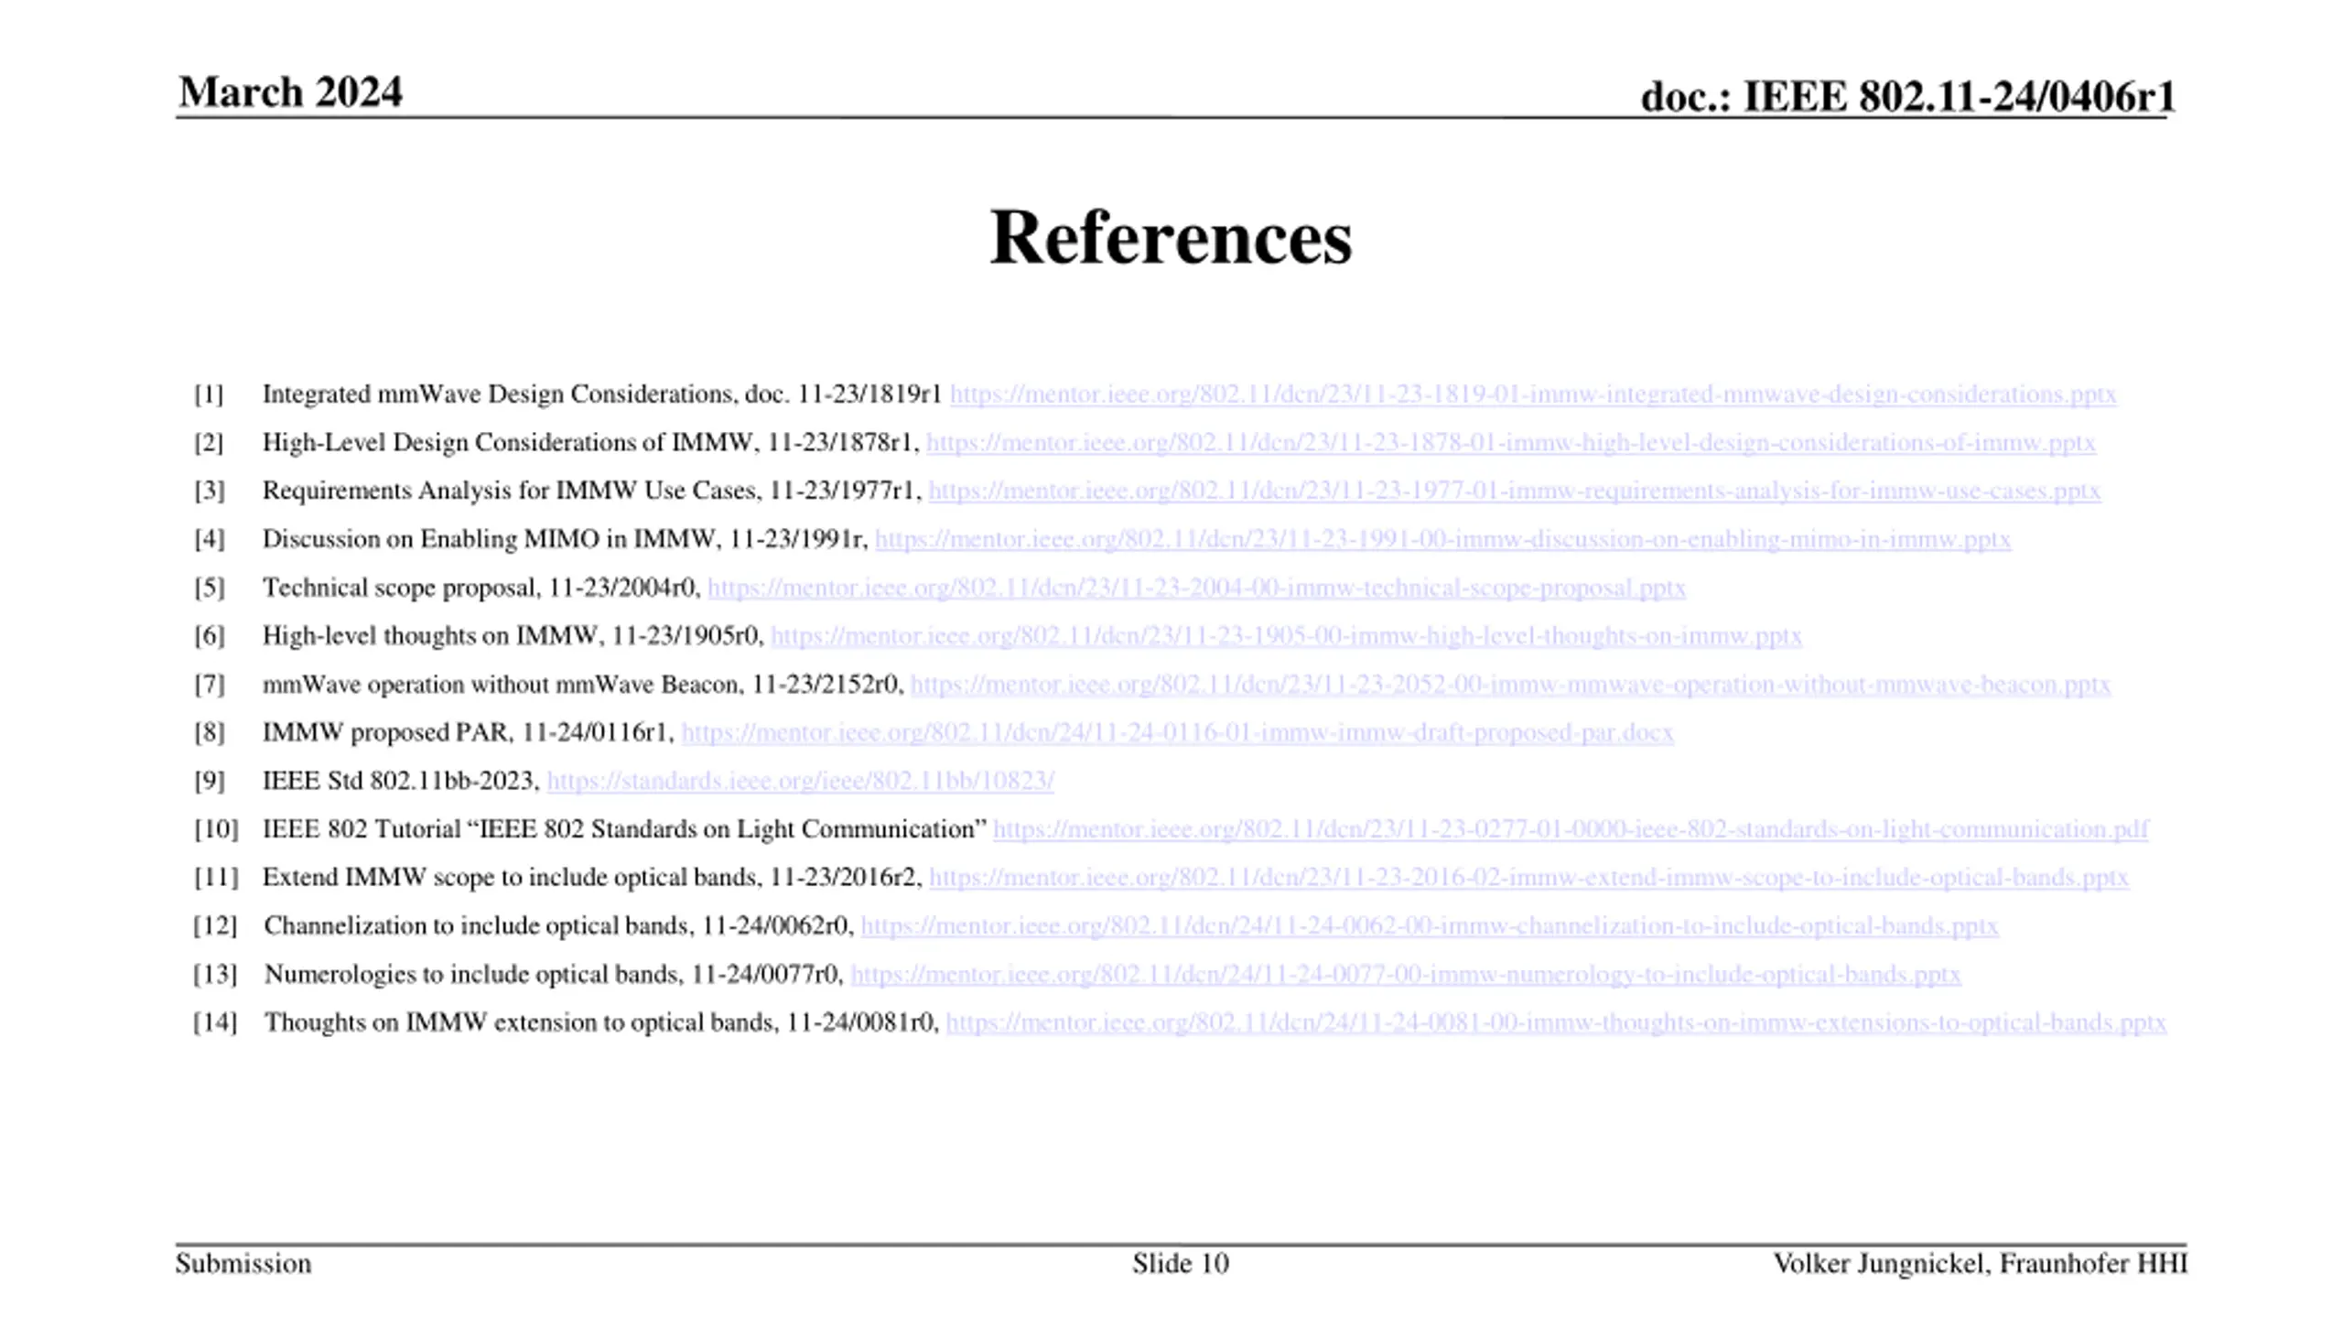2343x1318 pixels.
Task: Open the 11-23-1878-01 high-level design considerations link
Action: click(1511, 443)
